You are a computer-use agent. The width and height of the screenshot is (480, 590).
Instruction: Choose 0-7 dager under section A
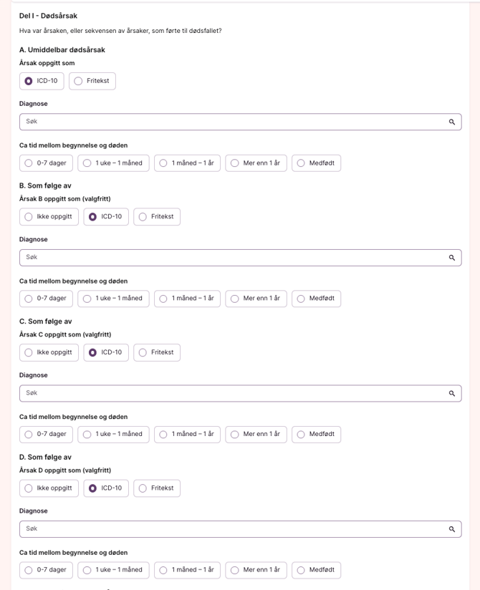point(29,163)
